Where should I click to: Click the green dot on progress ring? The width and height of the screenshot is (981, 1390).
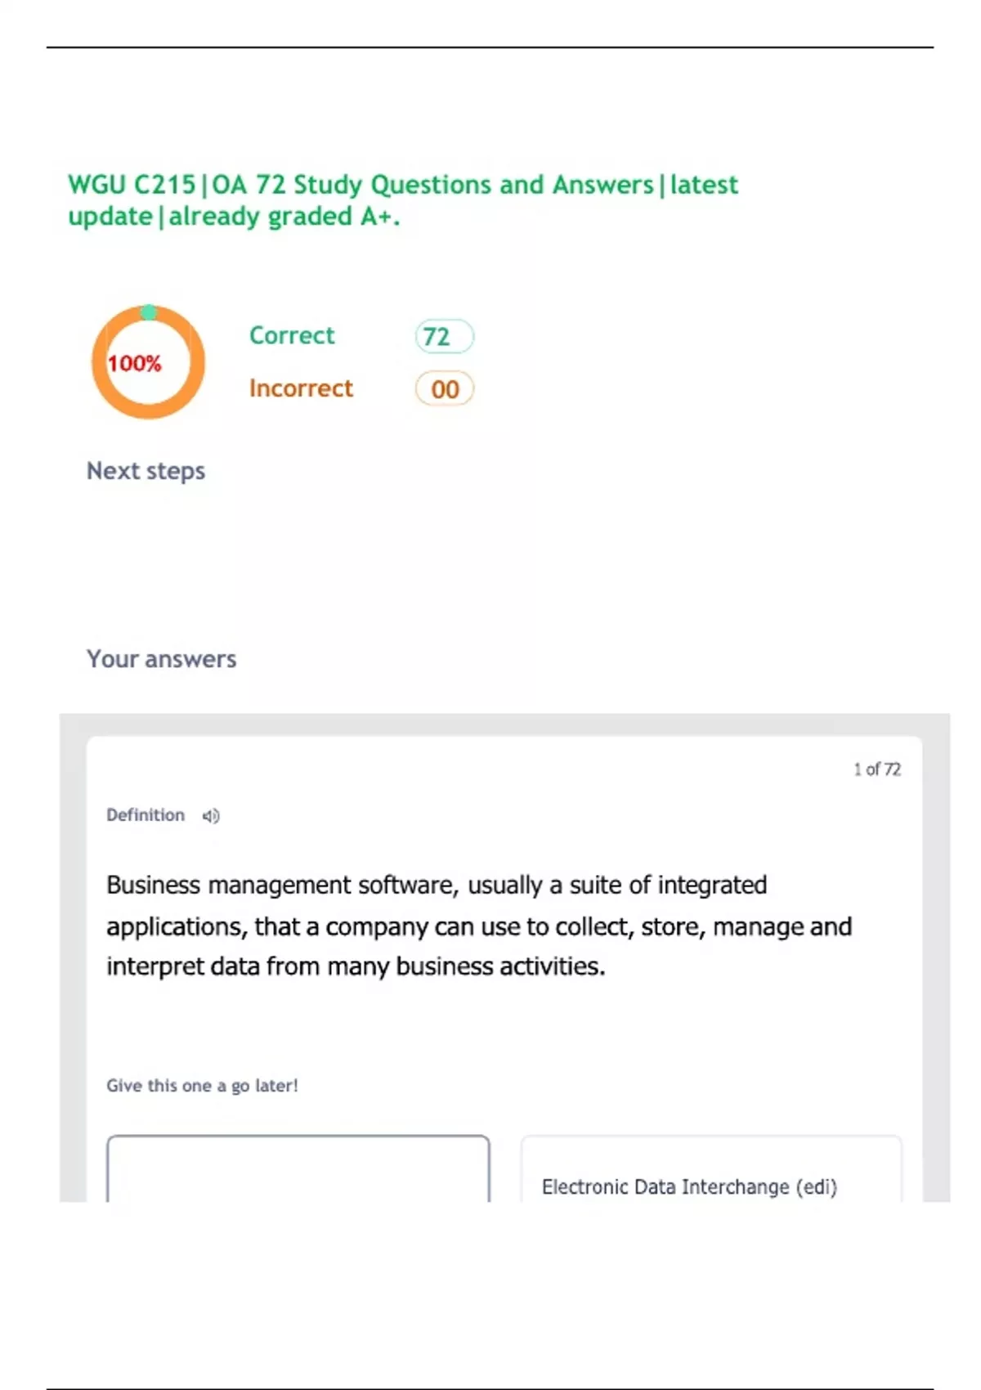(x=149, y=312)
